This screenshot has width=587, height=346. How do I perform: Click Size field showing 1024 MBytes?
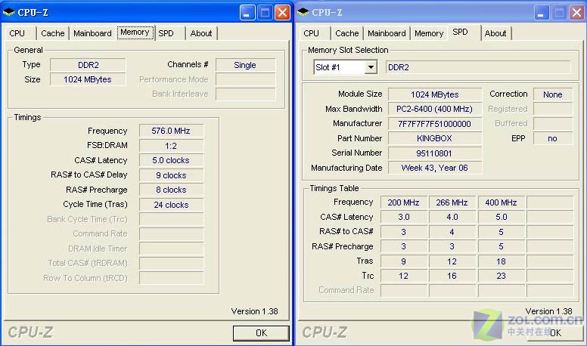click(88, 79)
